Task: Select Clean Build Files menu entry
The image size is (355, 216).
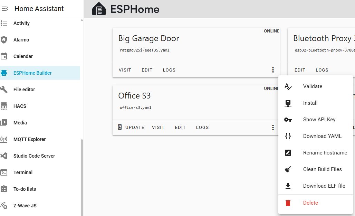Action: [315, 169]
